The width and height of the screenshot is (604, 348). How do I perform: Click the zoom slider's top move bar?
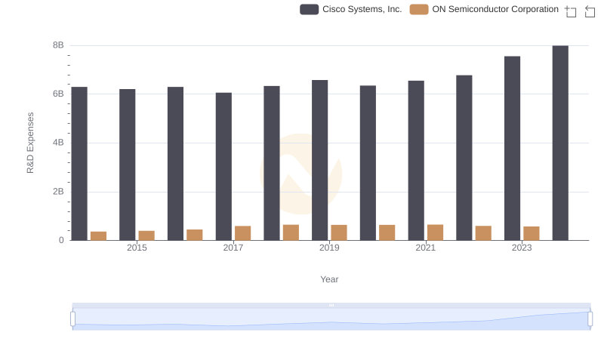tap(331, 305)
